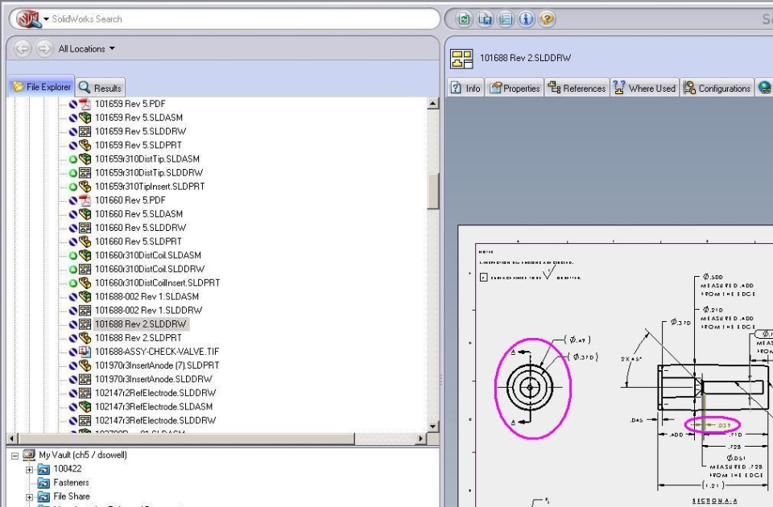Click horizontal scrollbar left arrow
The image size is (773, 507).
tap(13, 439)
